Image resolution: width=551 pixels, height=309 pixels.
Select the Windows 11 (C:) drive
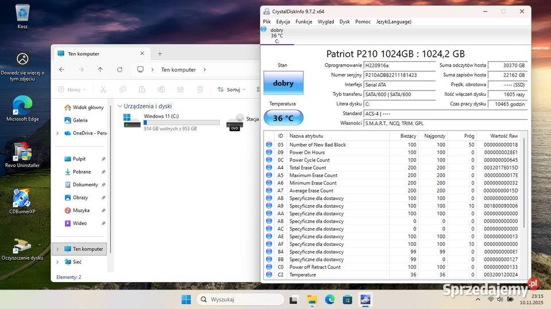(x=172, y=122)
